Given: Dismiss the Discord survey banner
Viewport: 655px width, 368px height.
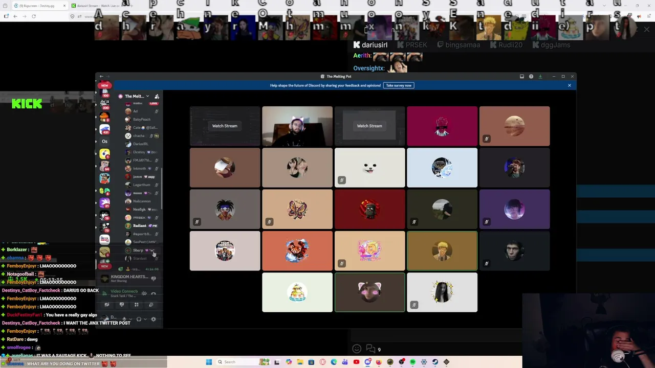Looking at the screenshot, I should (569, 85).
